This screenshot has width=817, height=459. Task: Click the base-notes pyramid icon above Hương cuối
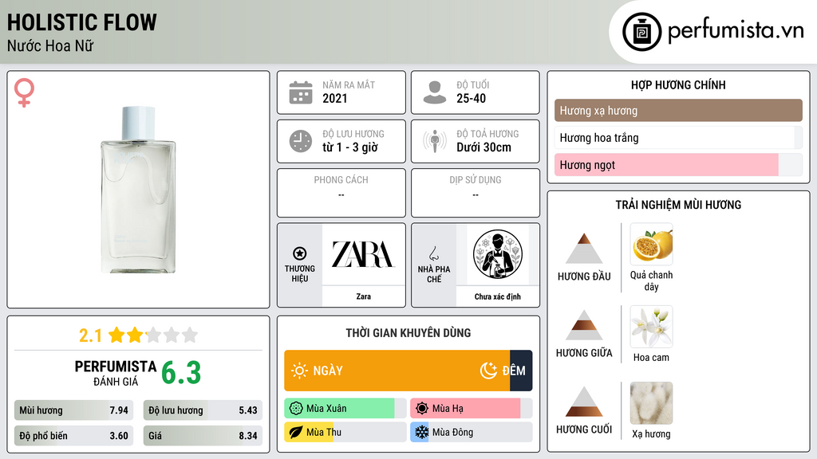tap(584, 402)
